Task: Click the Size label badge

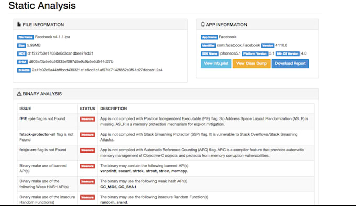Action: point(21,46)
